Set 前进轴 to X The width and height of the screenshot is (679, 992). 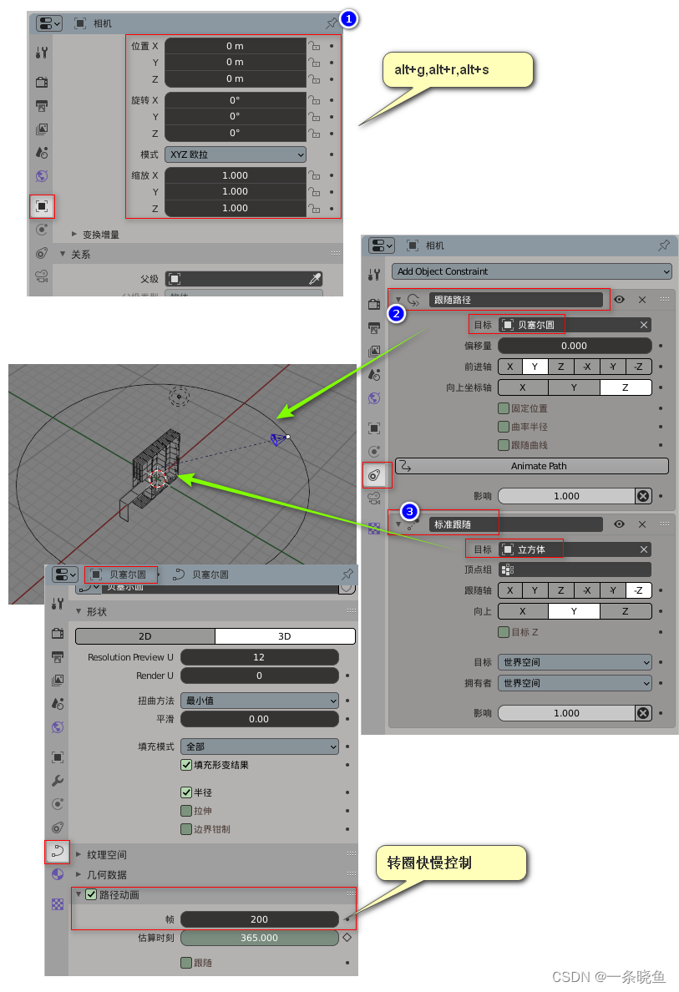pos(510,367)
